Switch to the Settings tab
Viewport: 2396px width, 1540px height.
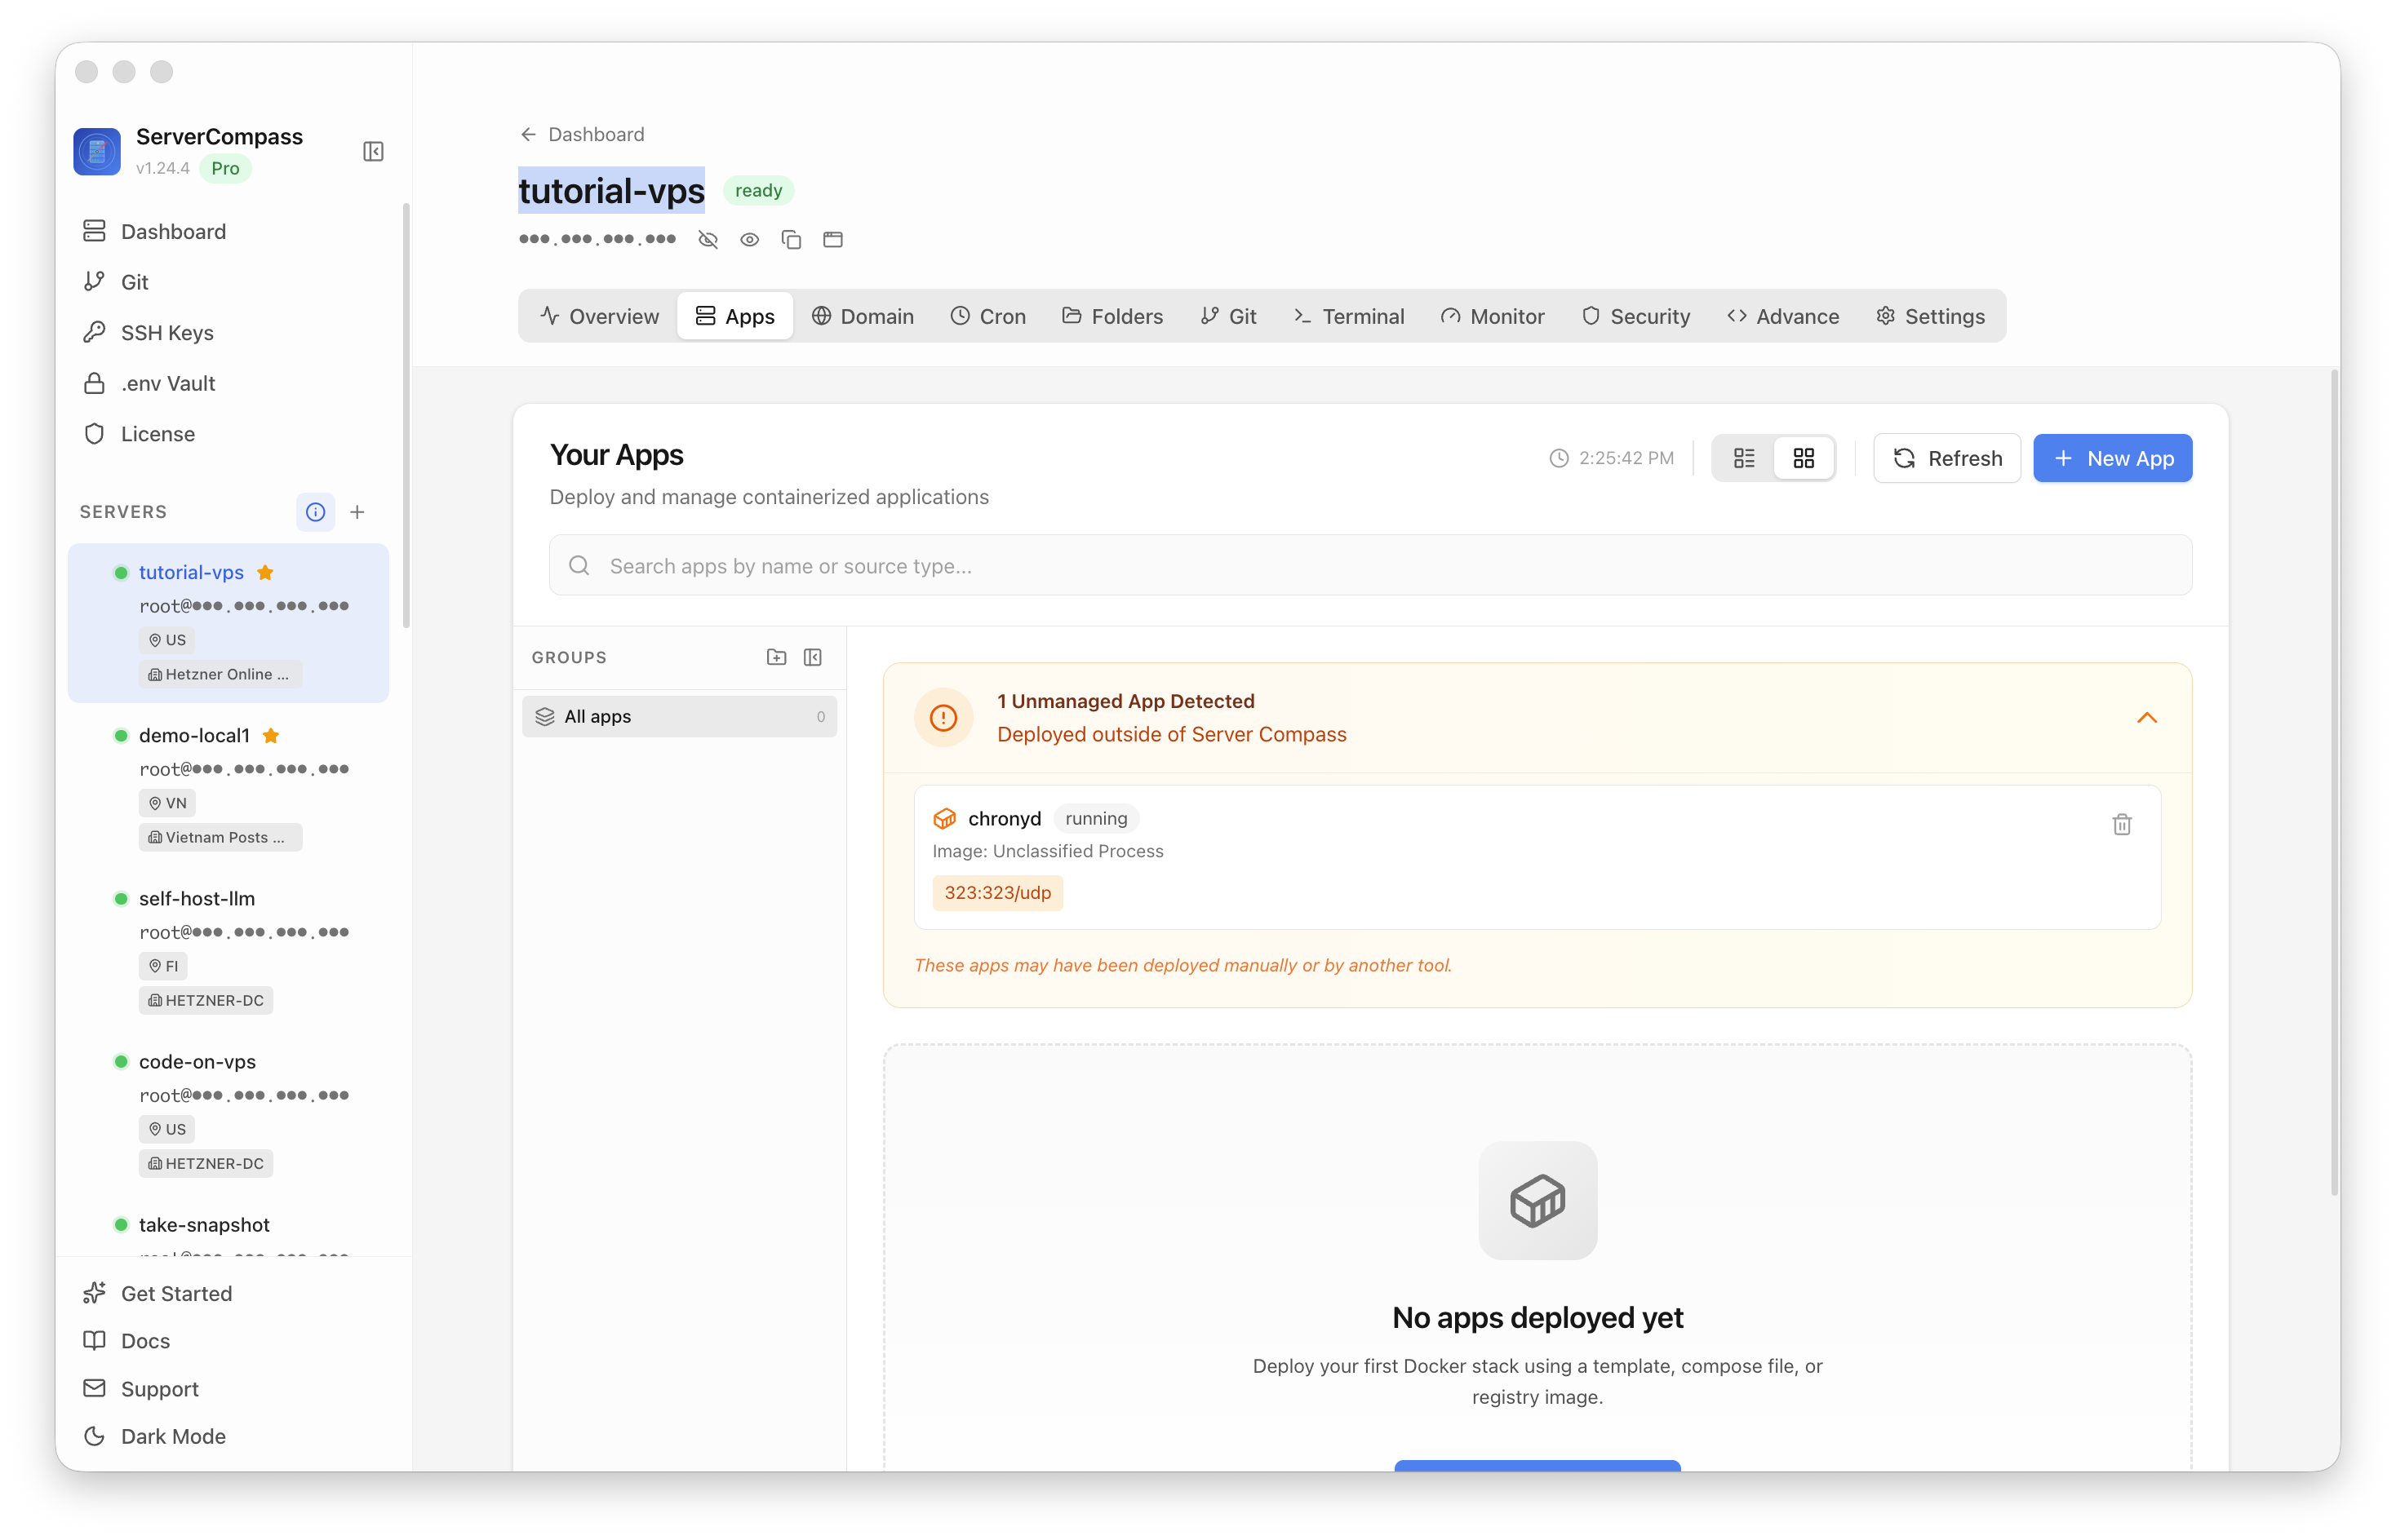[1930, 316]
